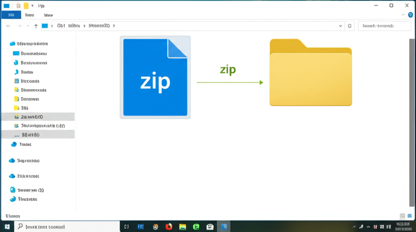Click the yellow folder icon in the title bar
The height and width of the screenshot is (232, 416).
(26, 6)
